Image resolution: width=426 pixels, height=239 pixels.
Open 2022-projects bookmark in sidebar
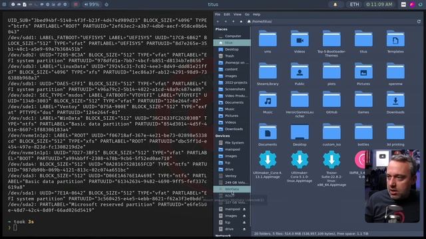coord(232,82)
